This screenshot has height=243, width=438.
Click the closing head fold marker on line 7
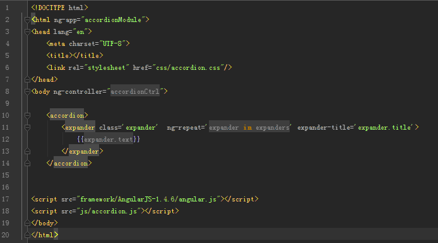[27, 80]
